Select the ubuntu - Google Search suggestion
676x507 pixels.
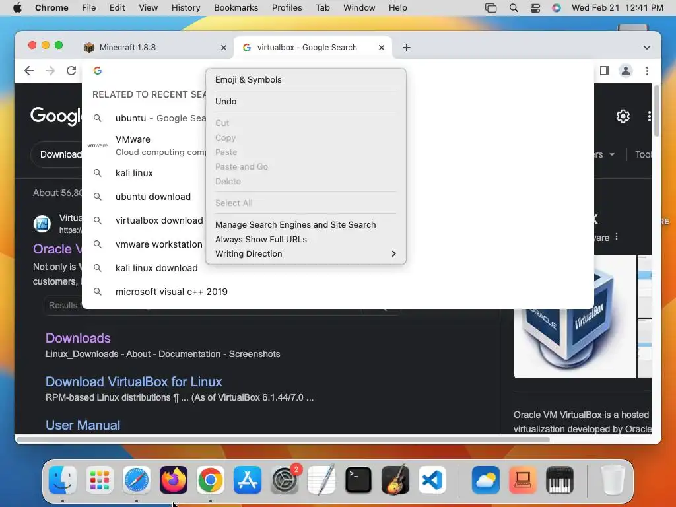click(145, 118)
